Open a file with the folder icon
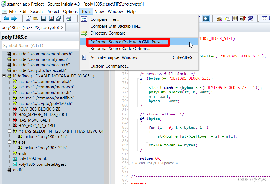 click(36, 19)
